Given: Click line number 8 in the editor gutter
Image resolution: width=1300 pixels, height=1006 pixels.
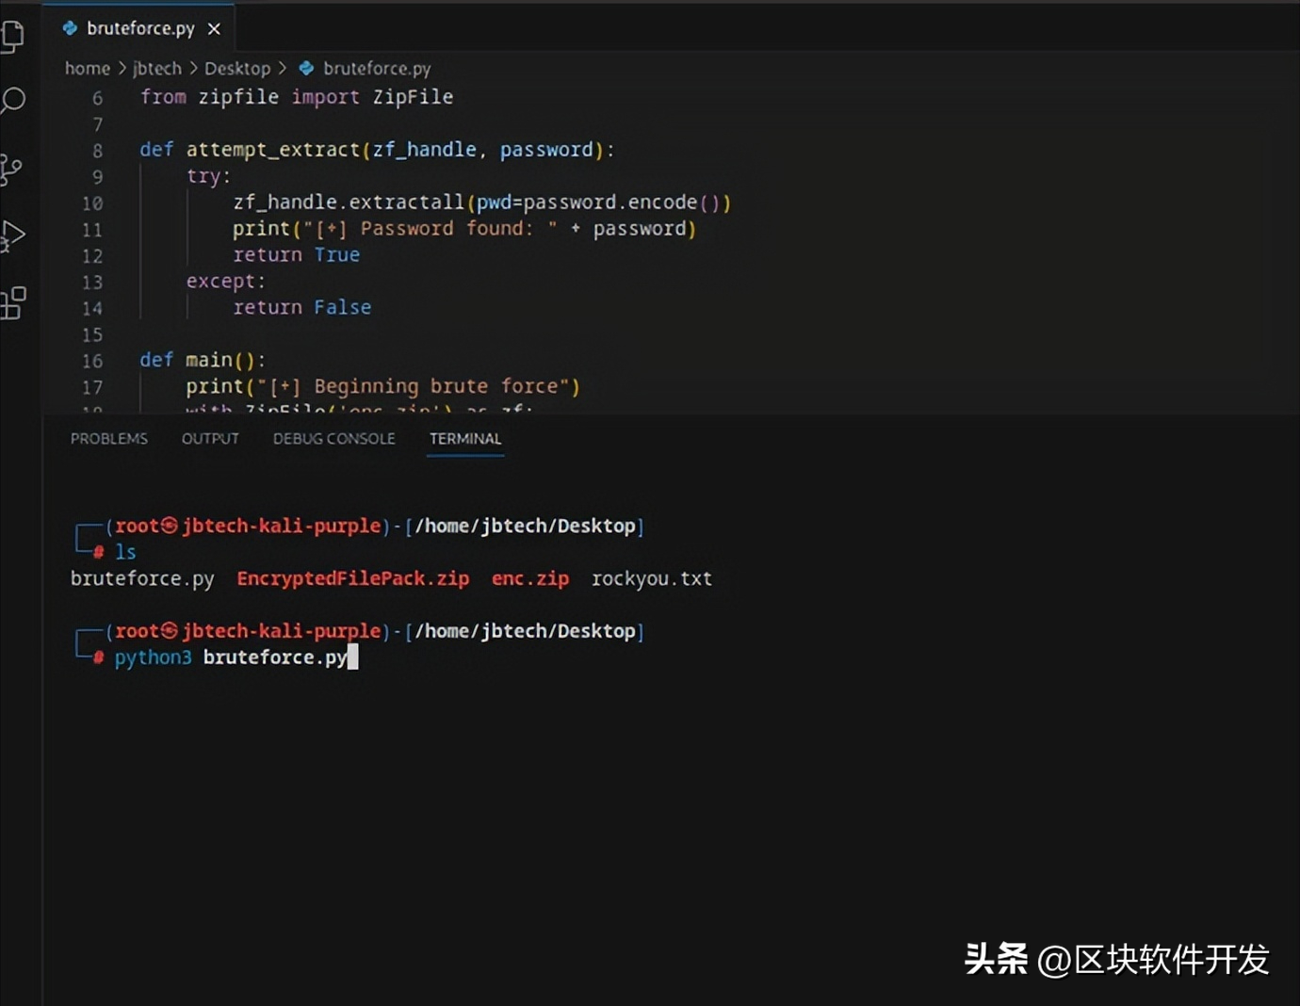Looking at the screenshot, I should tap(97, 151).
